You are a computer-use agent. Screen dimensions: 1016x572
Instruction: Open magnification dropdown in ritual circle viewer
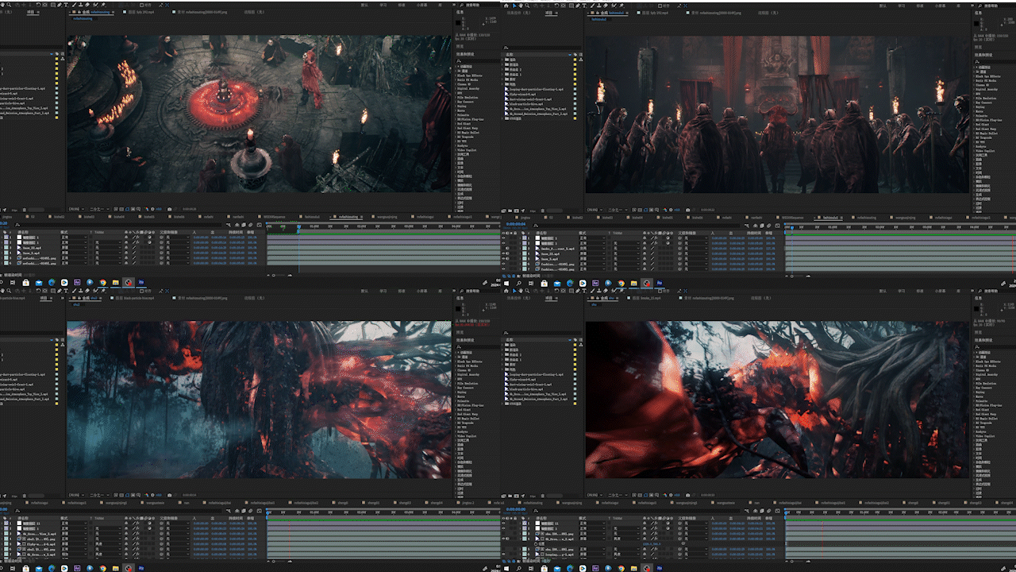[x=76, y=209]
